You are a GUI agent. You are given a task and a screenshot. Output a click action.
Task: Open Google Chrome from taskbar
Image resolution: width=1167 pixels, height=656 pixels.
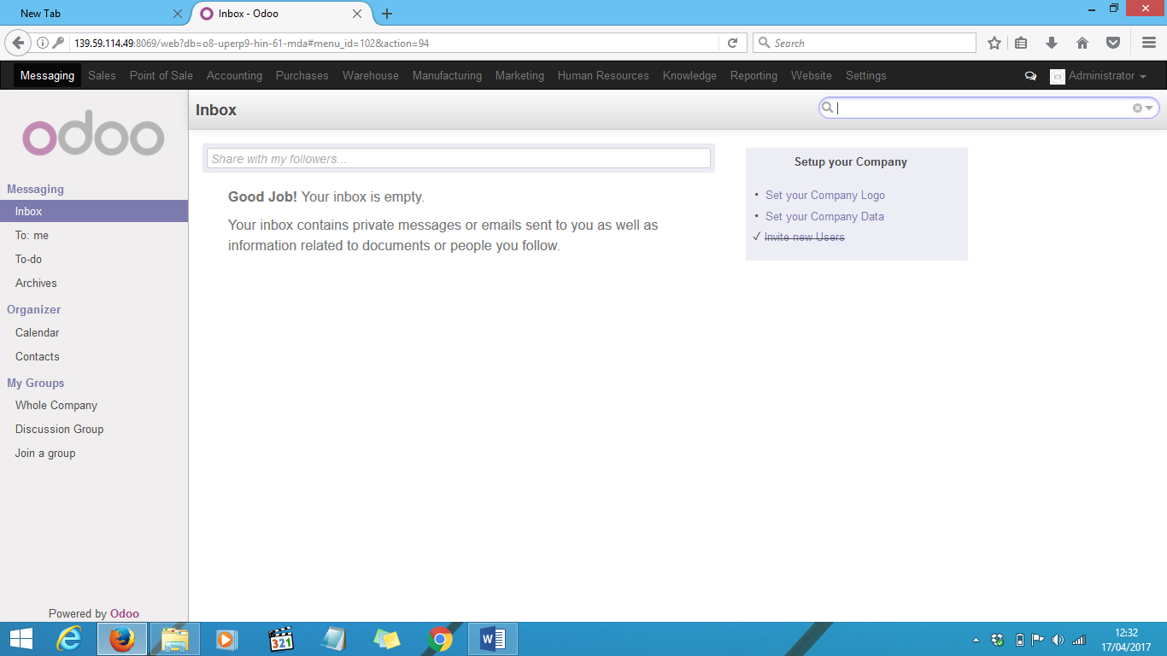coord(440,639)
